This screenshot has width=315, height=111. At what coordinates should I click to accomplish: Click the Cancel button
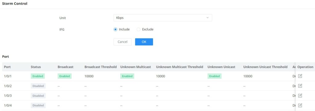click(x=122, y=42)
